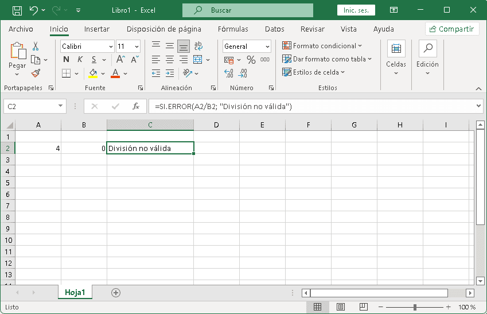Add a new sheet with plus button
Screen dimensions: 487x314
click(x=116, y=292)
